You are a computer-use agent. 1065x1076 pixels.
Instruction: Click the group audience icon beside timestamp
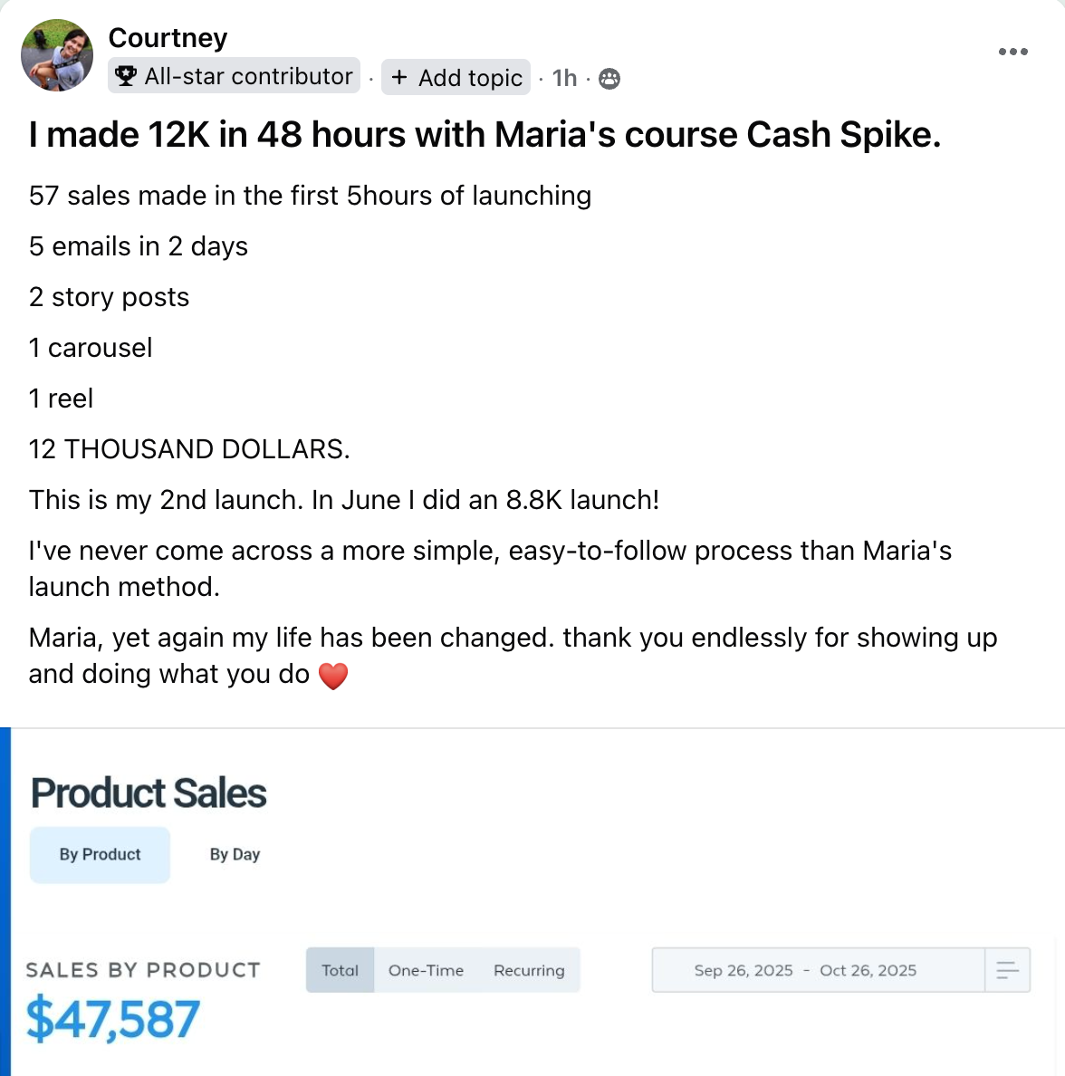pos(610,79)
